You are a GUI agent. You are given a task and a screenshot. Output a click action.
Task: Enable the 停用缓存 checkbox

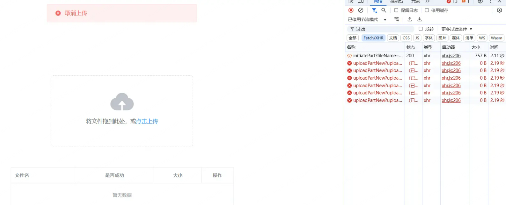[x=427, y=10]
